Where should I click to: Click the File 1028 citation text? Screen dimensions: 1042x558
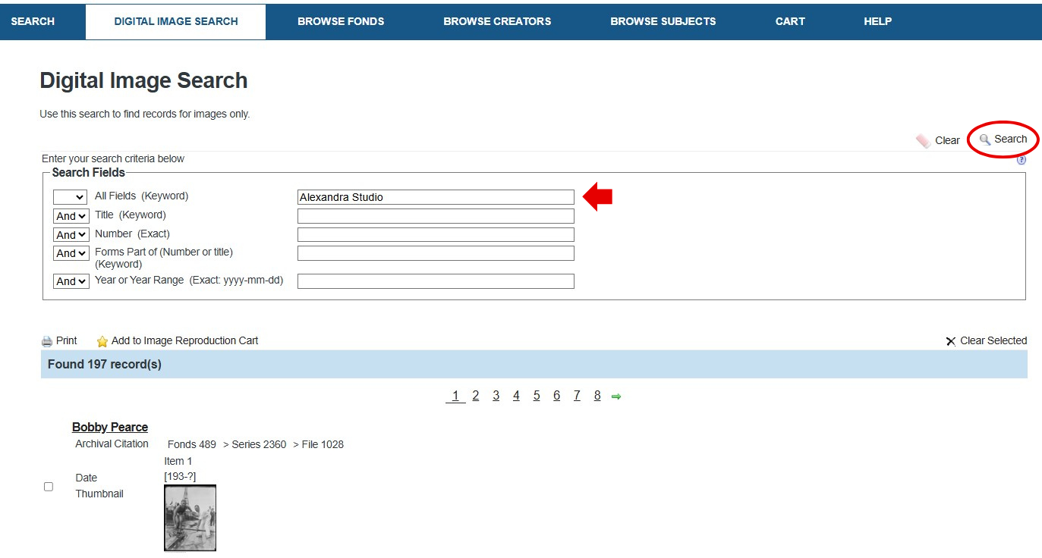click(323, 444)
